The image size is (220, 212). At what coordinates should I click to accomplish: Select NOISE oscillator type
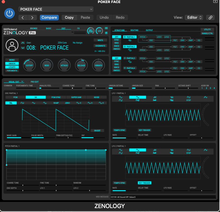[x=97, y=97]
